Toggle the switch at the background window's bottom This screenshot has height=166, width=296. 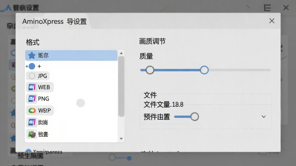[x=120, y=158]
